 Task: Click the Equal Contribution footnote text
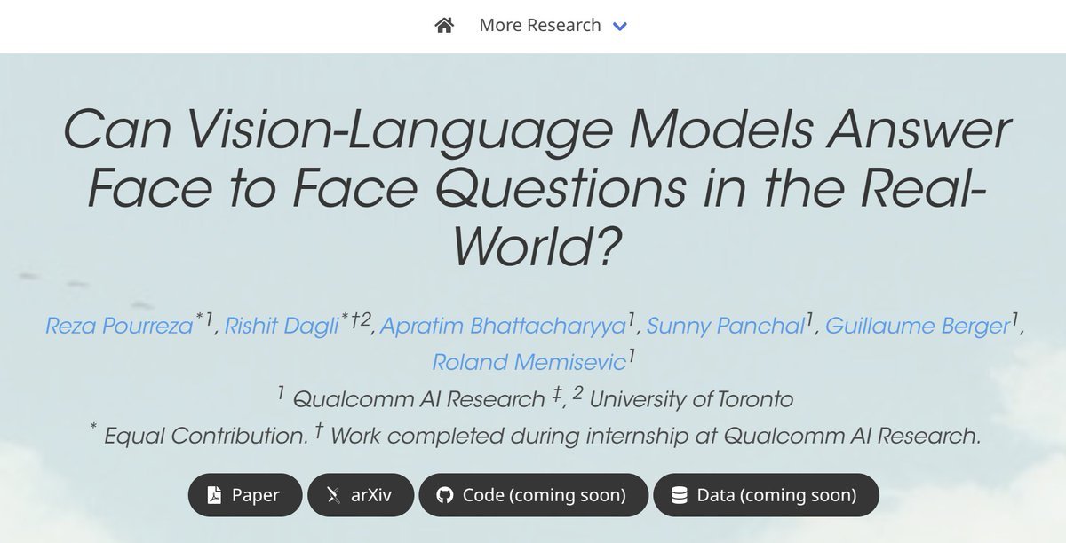[x=205, y=436]
